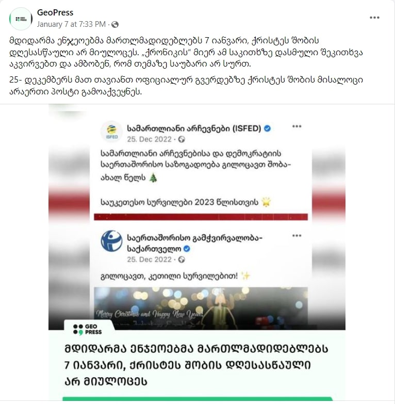Click the Geo Press watermark logo
This screenshot has height=404, width=395.
[x=88, y=329]
